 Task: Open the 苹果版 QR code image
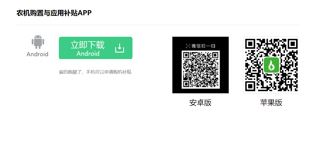pyautogui.click(x=271, y=65)
